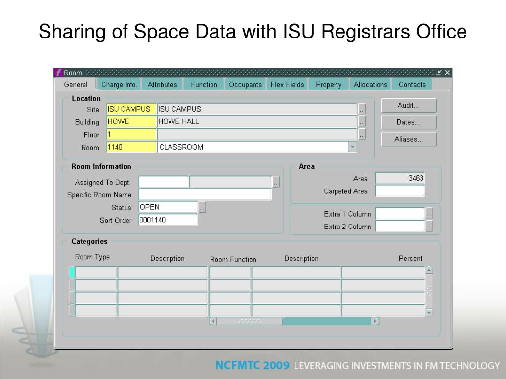Minimize the Room window
Screen dimensions: 506x379
439,73
